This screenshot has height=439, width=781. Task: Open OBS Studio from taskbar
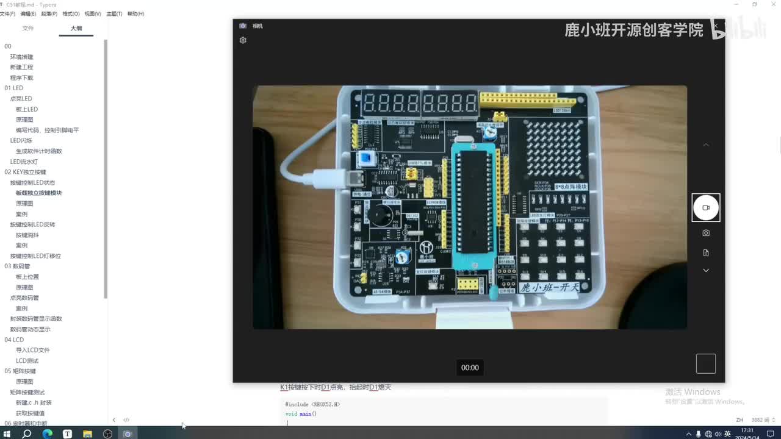(x=107, y=434)
